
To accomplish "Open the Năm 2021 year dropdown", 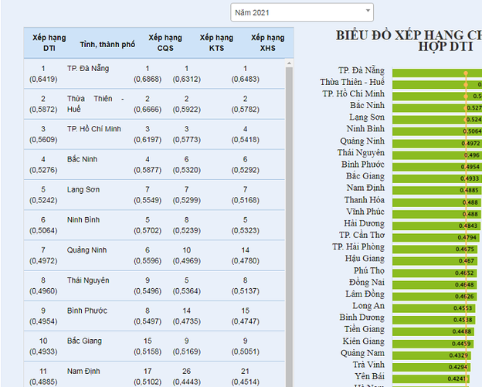I will pyautogui.click(x=302, y=12).
